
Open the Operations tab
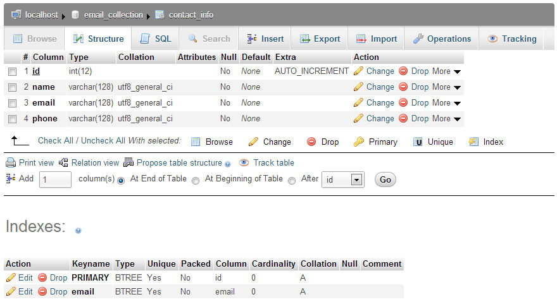click(442, 39)
